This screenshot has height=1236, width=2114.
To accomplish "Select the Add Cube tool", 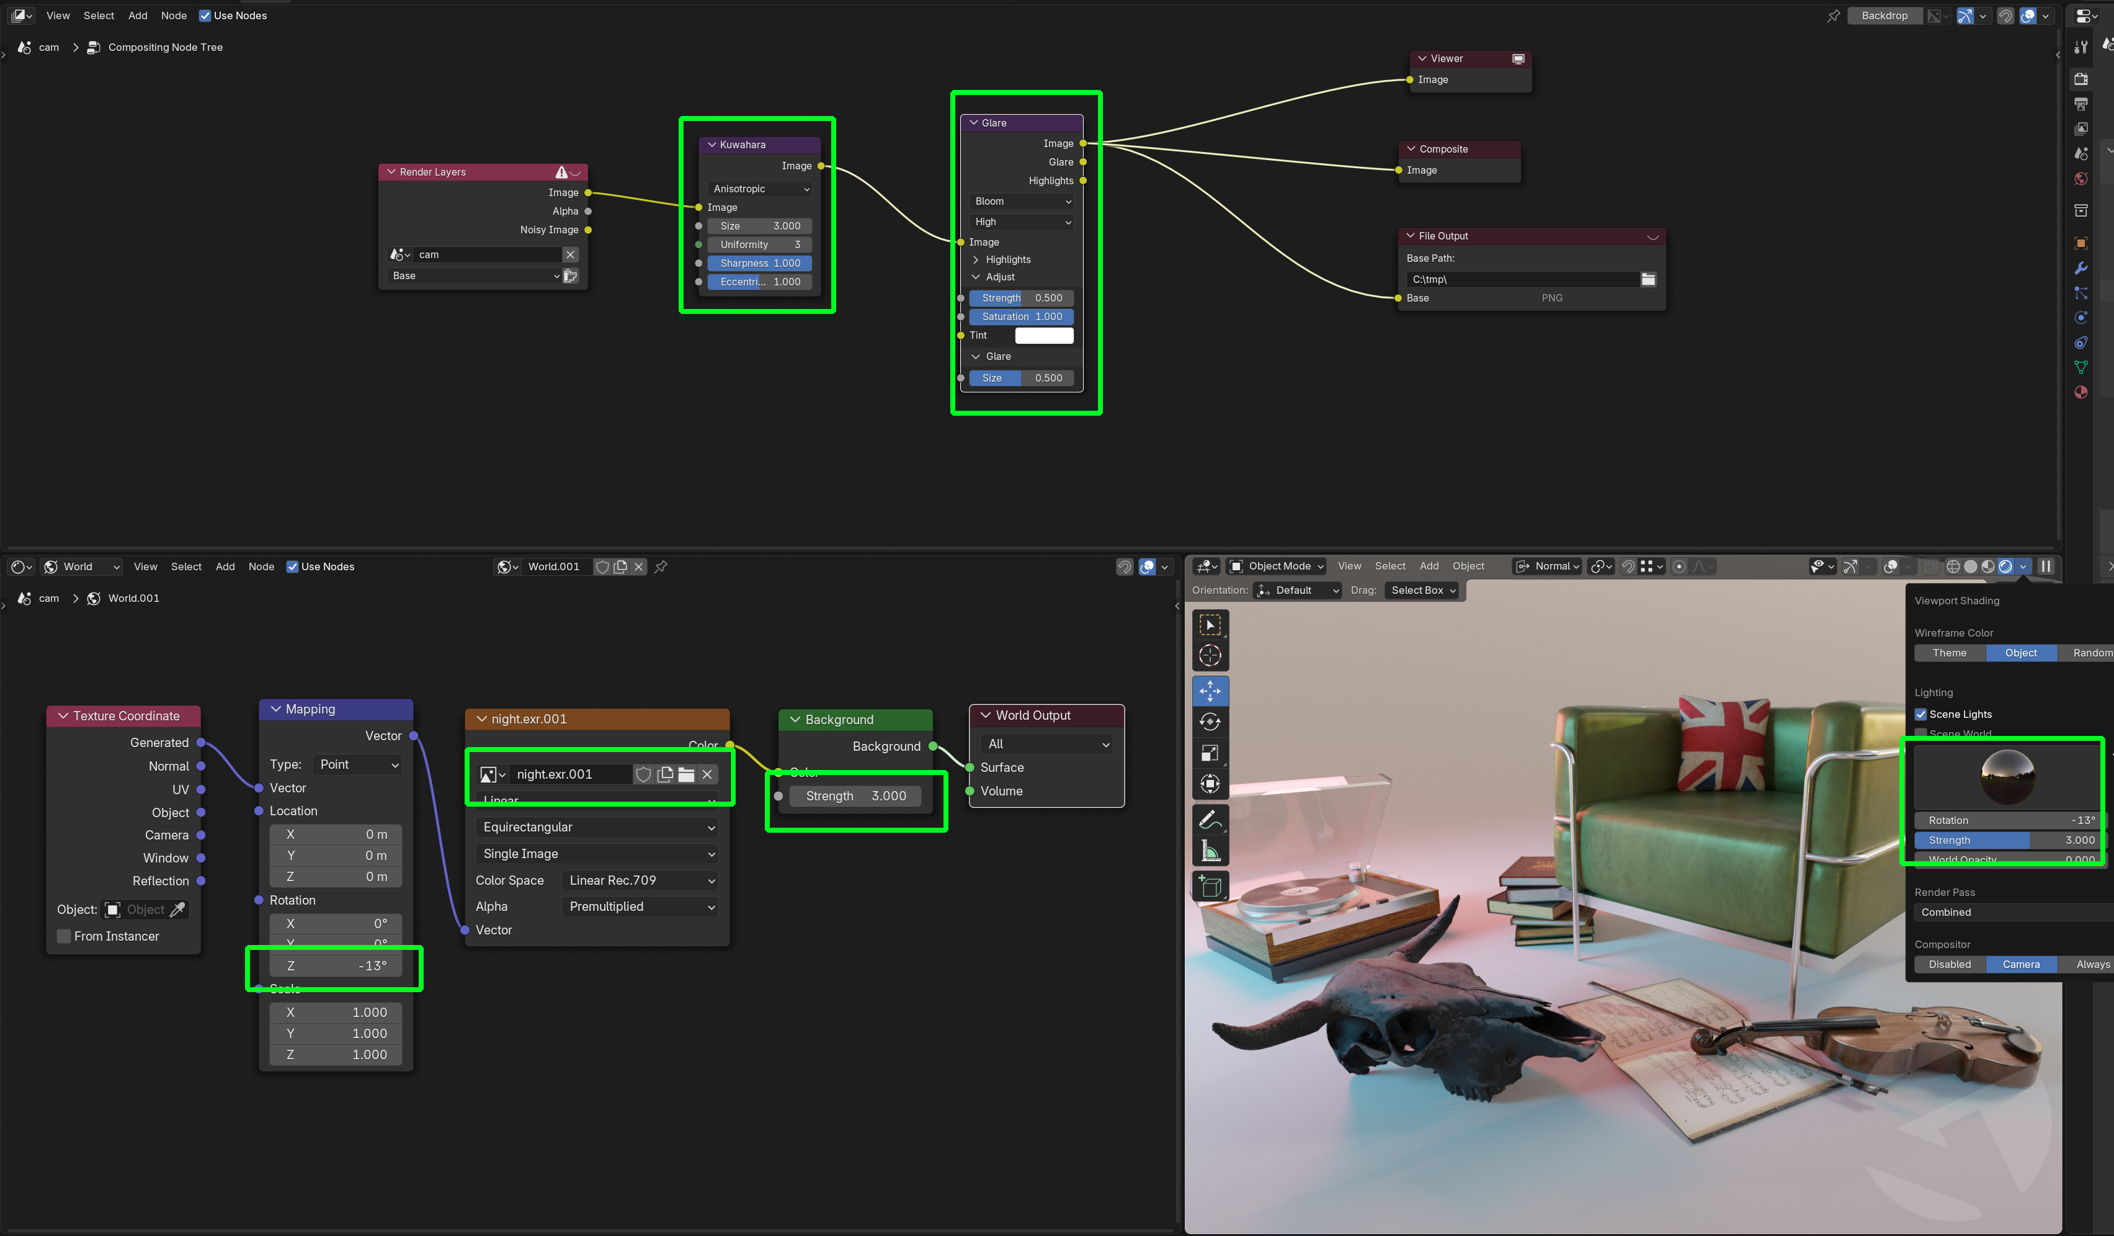I will click(1210, 886).
